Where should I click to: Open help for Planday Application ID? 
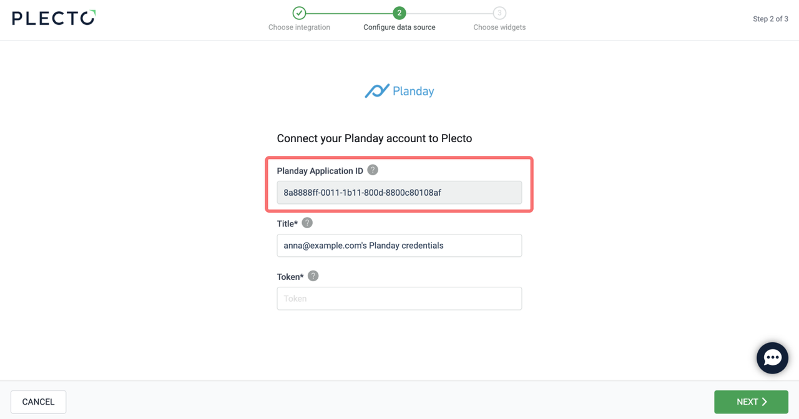pyautogui.click(x=373, y=170)
